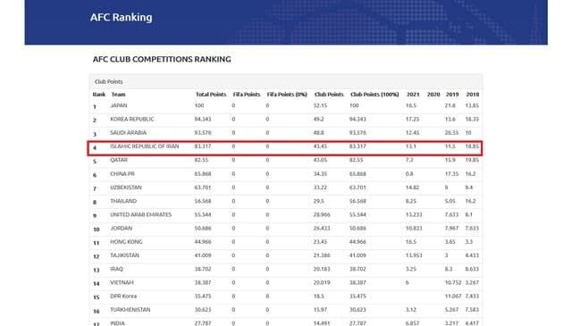Click the SAUDI ARABIA team name
This screenshot has height=326, width=572.
click(x=128, y=133)
